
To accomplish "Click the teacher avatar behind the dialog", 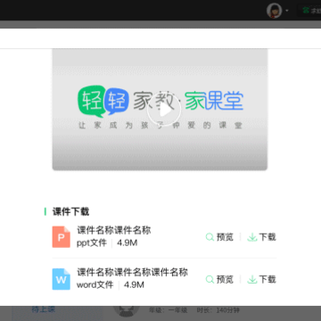I will coord(127,311).
